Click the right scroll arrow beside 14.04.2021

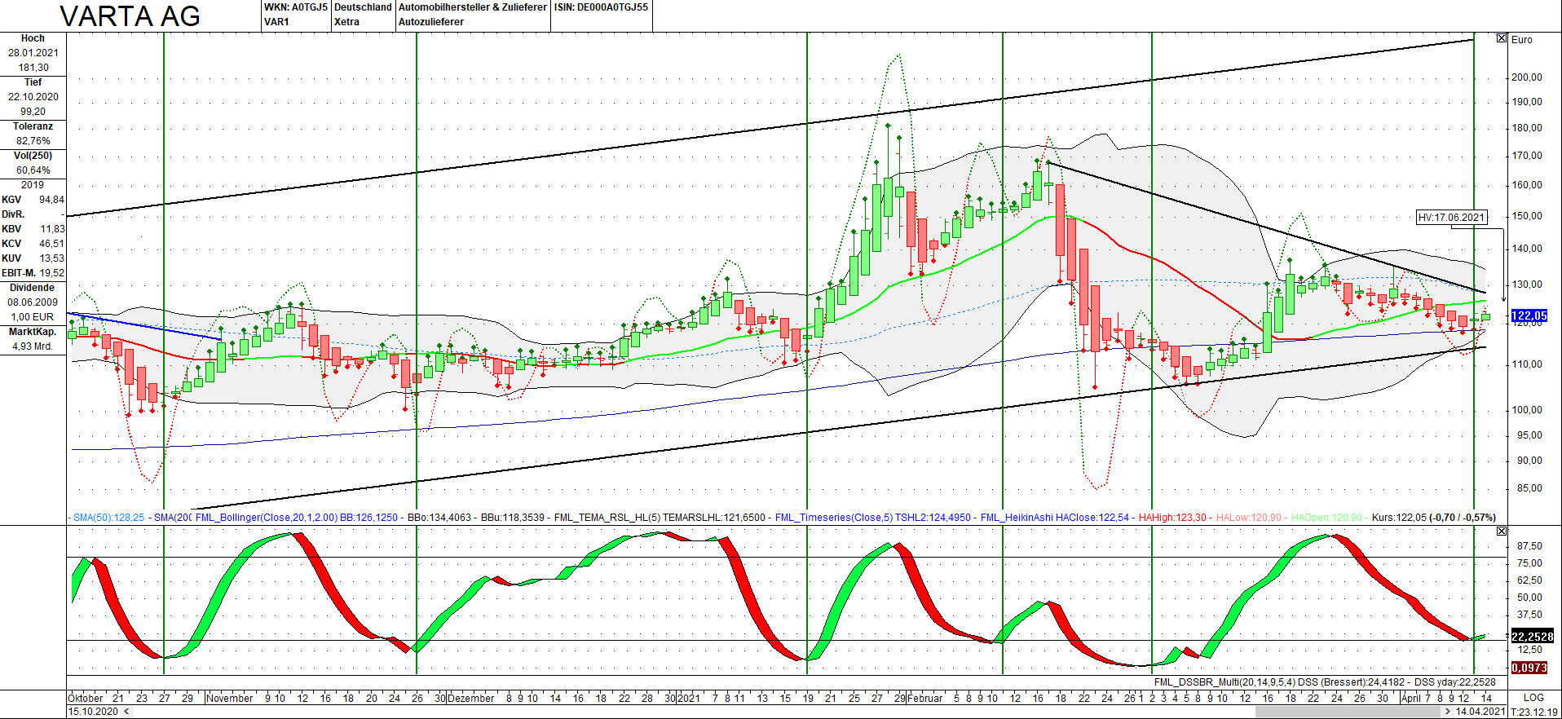1448,712
